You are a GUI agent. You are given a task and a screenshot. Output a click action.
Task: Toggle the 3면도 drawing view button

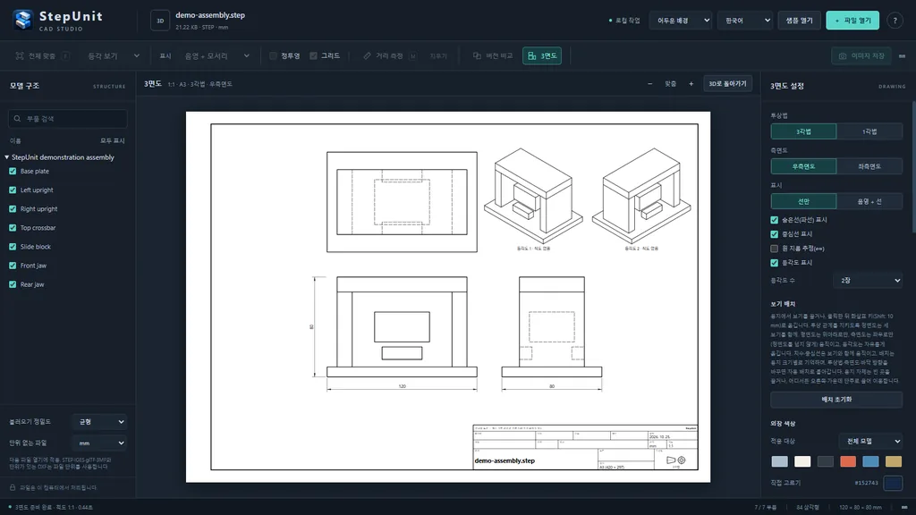tap(541, 56)
